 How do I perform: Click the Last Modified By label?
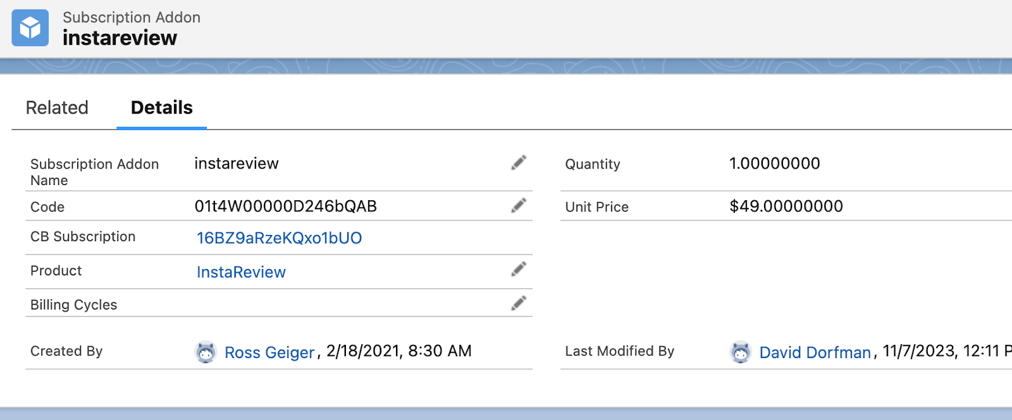[x=619, y=351]
